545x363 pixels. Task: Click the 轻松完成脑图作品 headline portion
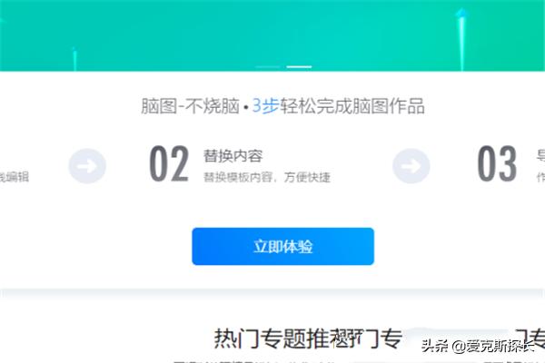[352, 106]
